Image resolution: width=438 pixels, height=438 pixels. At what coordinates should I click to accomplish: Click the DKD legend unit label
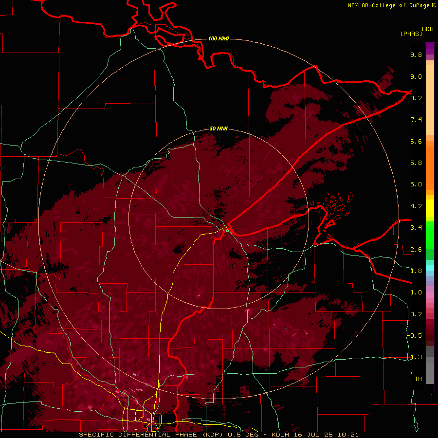pyautogui.click(x=428, y=29)
